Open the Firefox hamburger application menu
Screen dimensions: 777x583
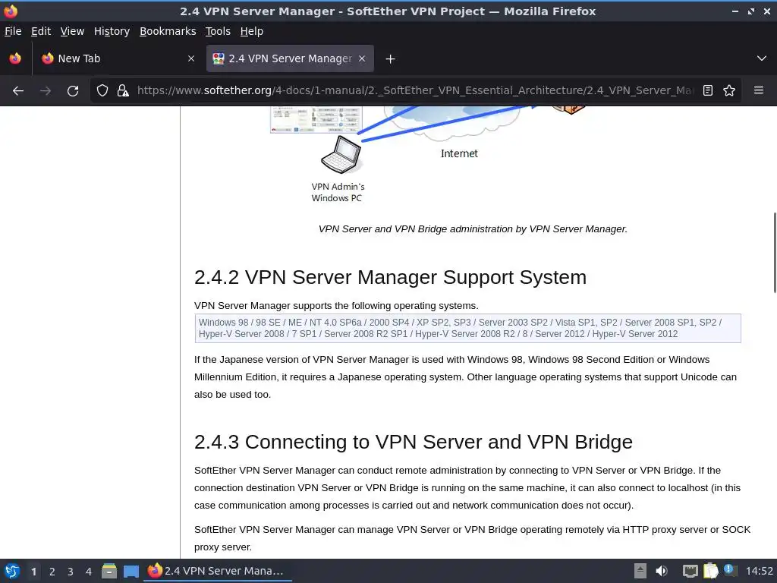(x=758, y=91)
